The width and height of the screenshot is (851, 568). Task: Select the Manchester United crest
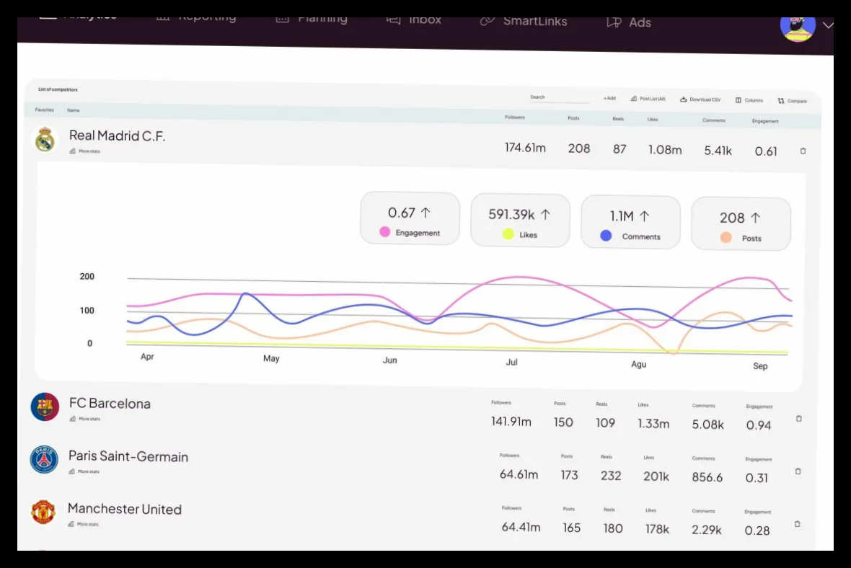[x=43, y=512]
